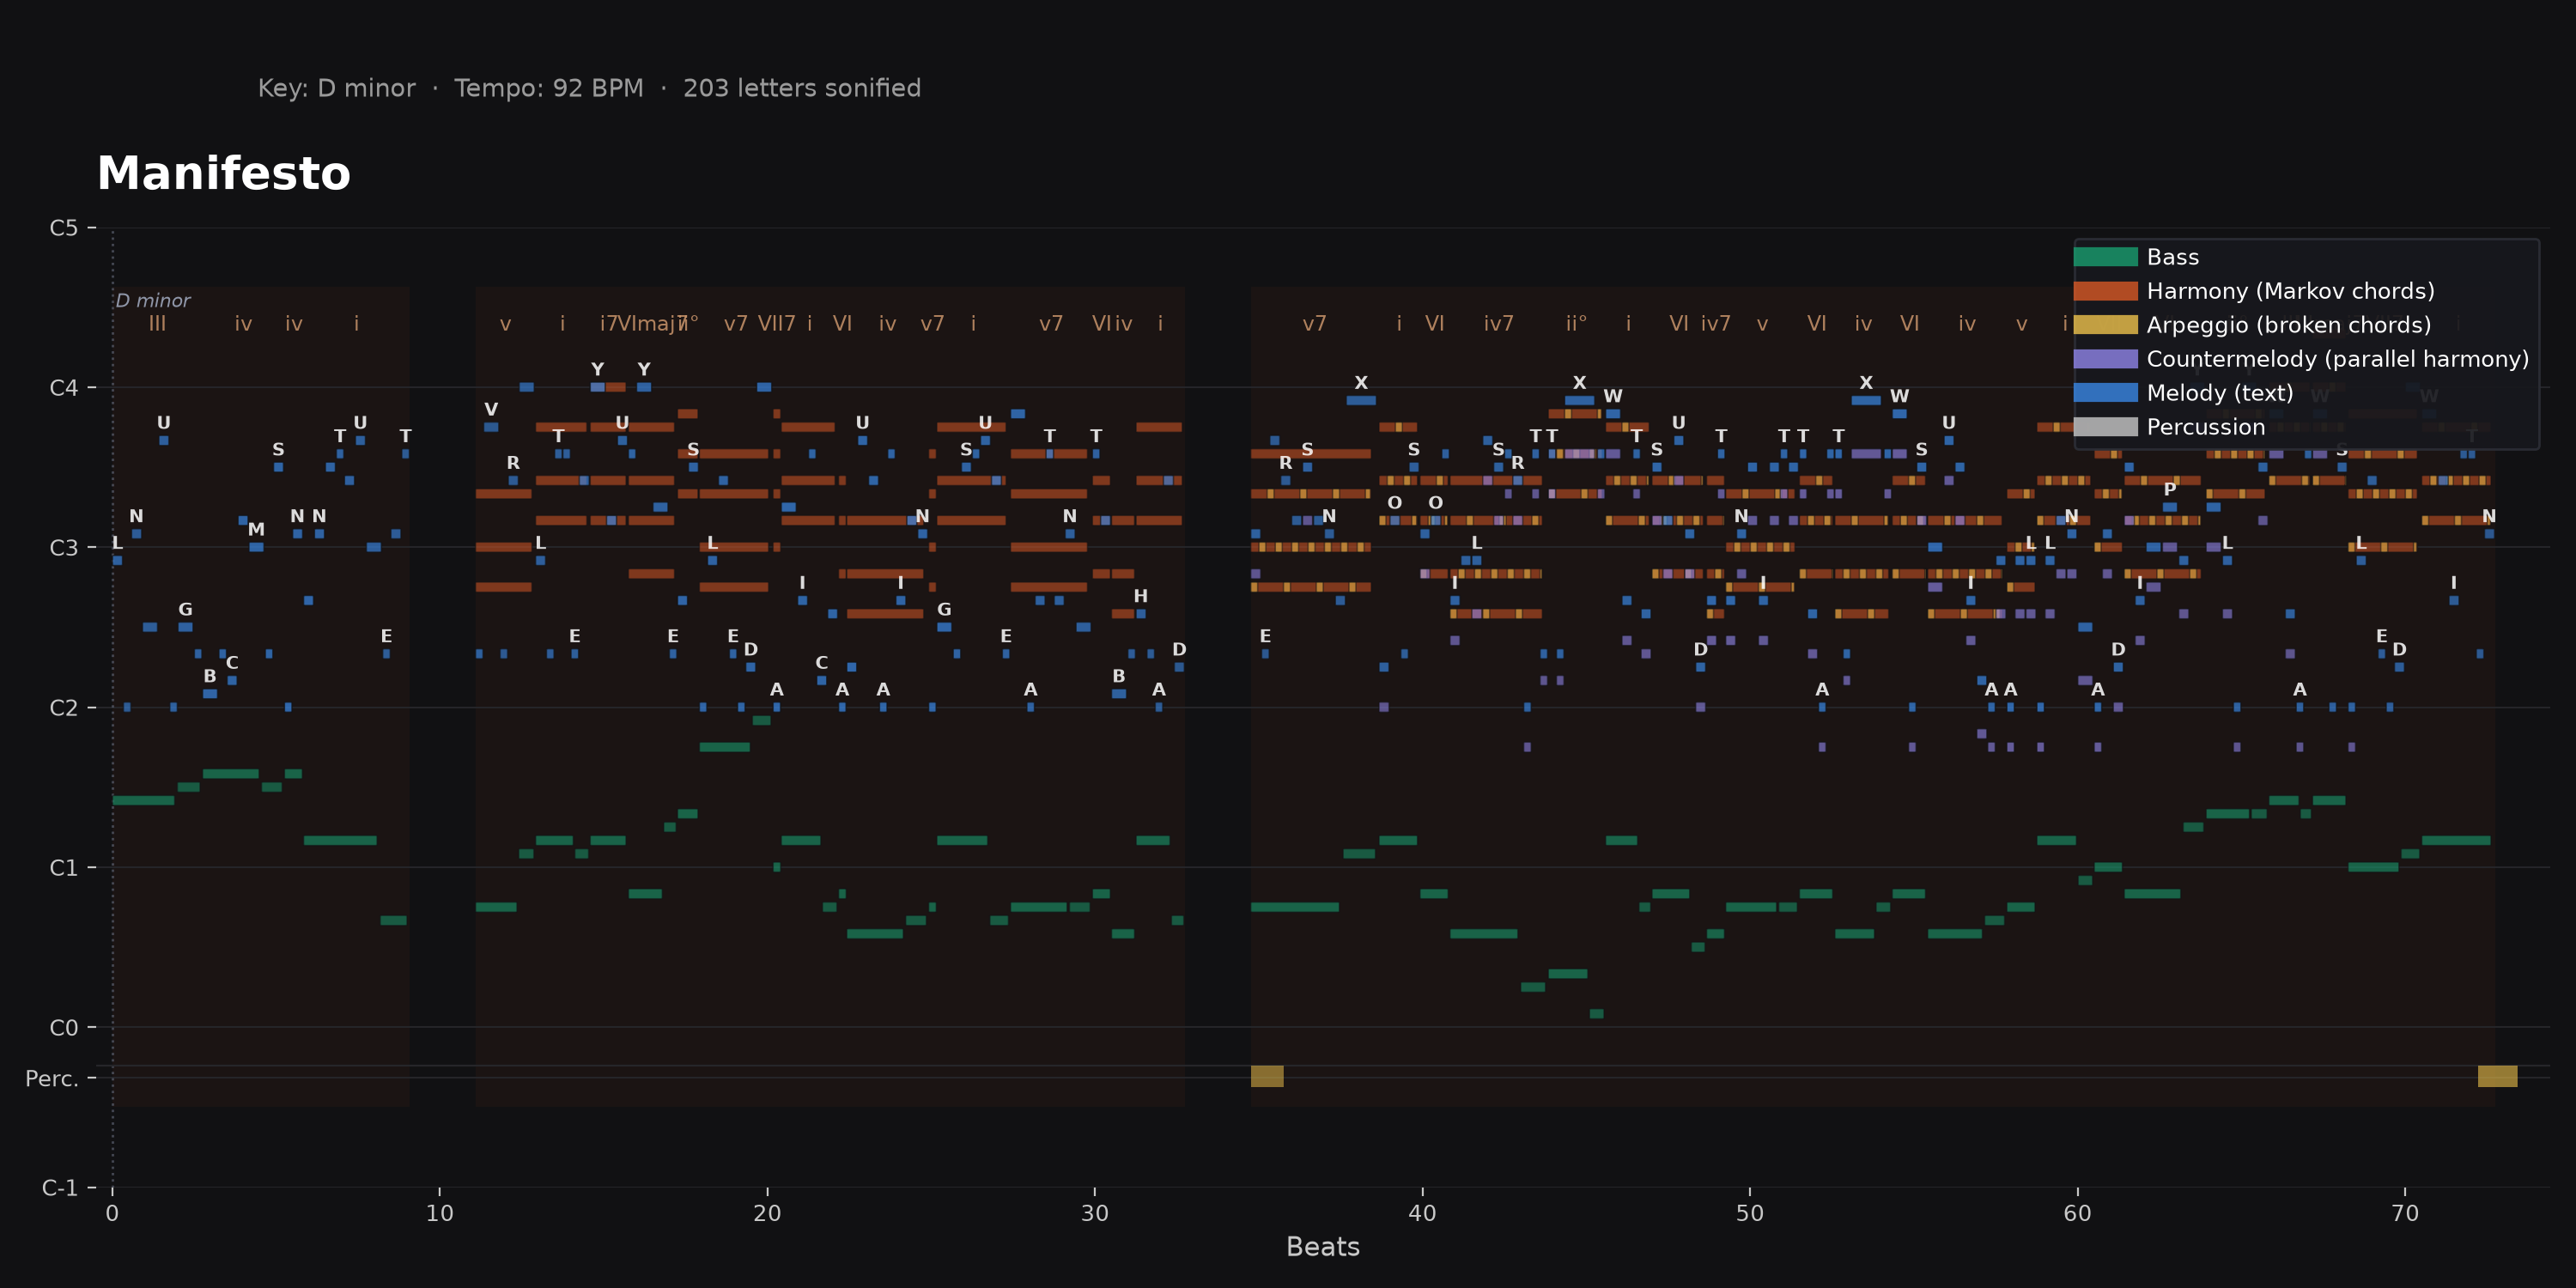Click the D minor key annotation
The image size is (2576, 1288).
tap(153, 301)
